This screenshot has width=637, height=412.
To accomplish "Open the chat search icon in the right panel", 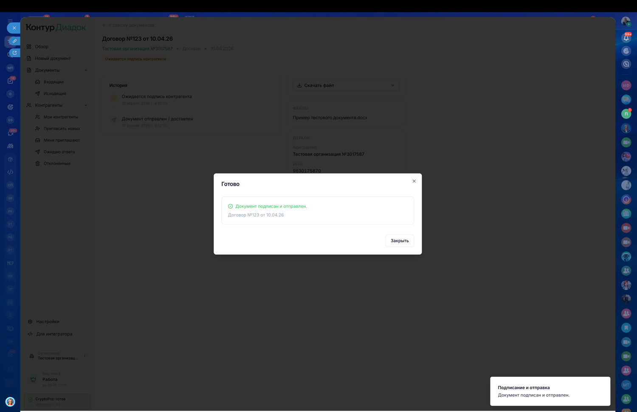I will tap(626, 64).
